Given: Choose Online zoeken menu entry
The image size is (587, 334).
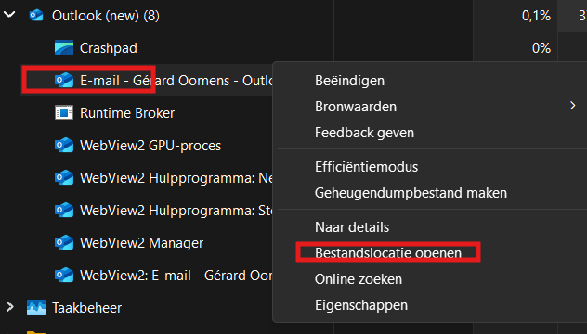Looking at the screenshot, I should (359, 279).
